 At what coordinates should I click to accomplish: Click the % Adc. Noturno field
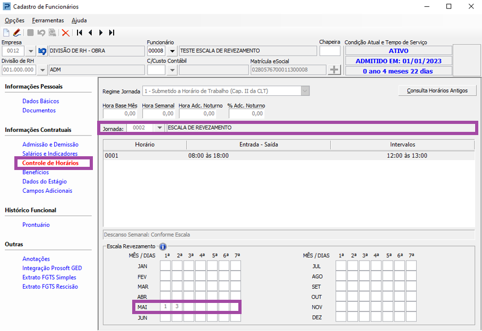tap(246, 113)
